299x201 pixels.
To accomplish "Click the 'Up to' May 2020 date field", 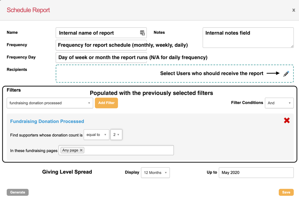I will pyautogui.click(x=256, y=173).
